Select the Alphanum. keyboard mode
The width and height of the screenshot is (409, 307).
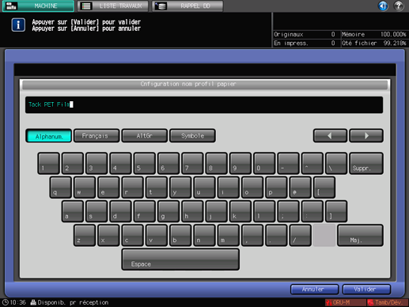point(49,136)
